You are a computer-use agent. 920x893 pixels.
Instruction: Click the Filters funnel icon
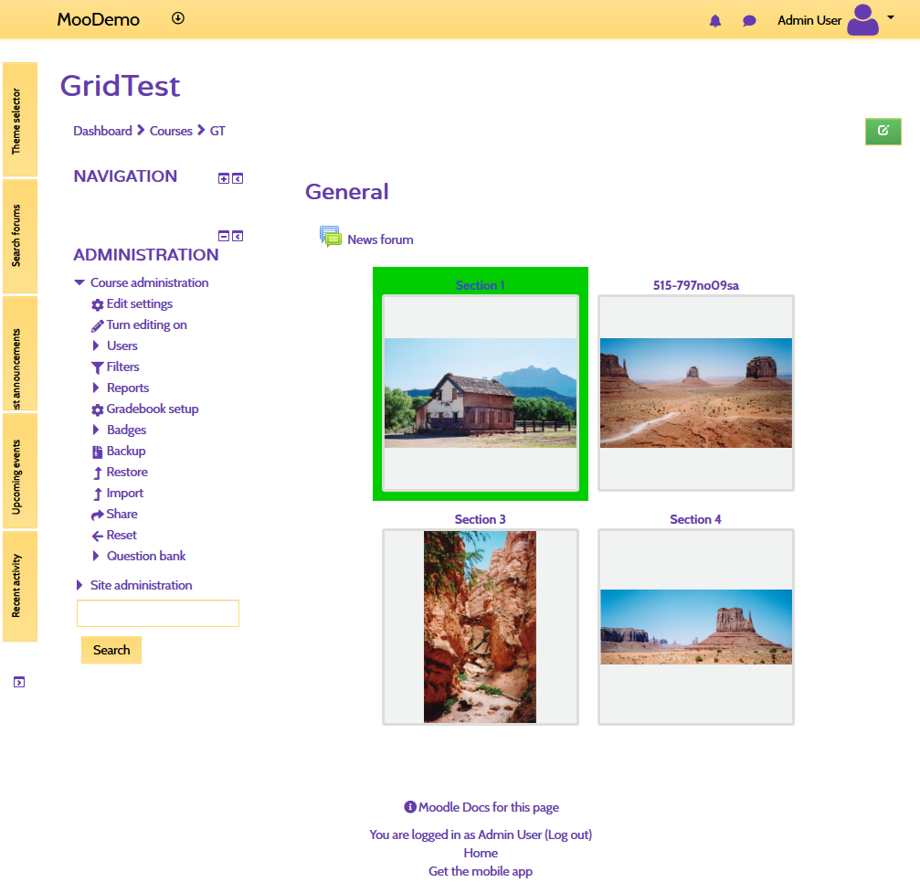(98, 367)
